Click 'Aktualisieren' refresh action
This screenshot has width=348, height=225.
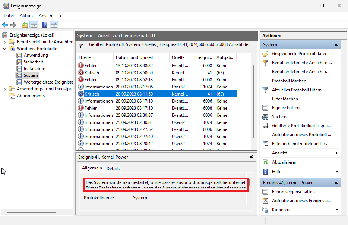tap(284, 162)
